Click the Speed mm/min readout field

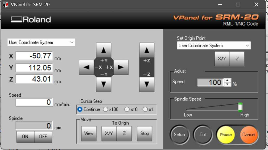[x=34, y=102]
